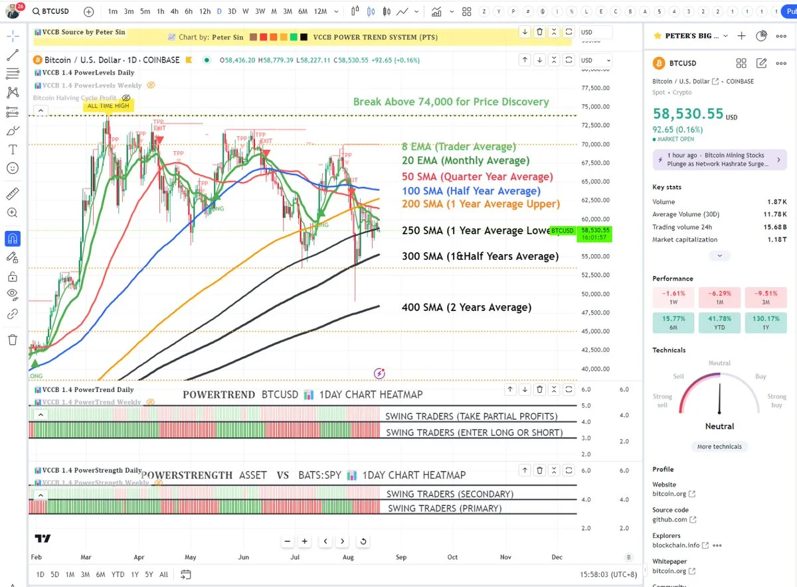Select the 1m timeframe
Image resolution: width=797 pixels, height=587 pixels.
[113, 12]
